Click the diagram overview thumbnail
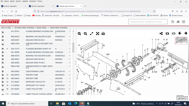189x106 pixels. click(x=181, y=41)
